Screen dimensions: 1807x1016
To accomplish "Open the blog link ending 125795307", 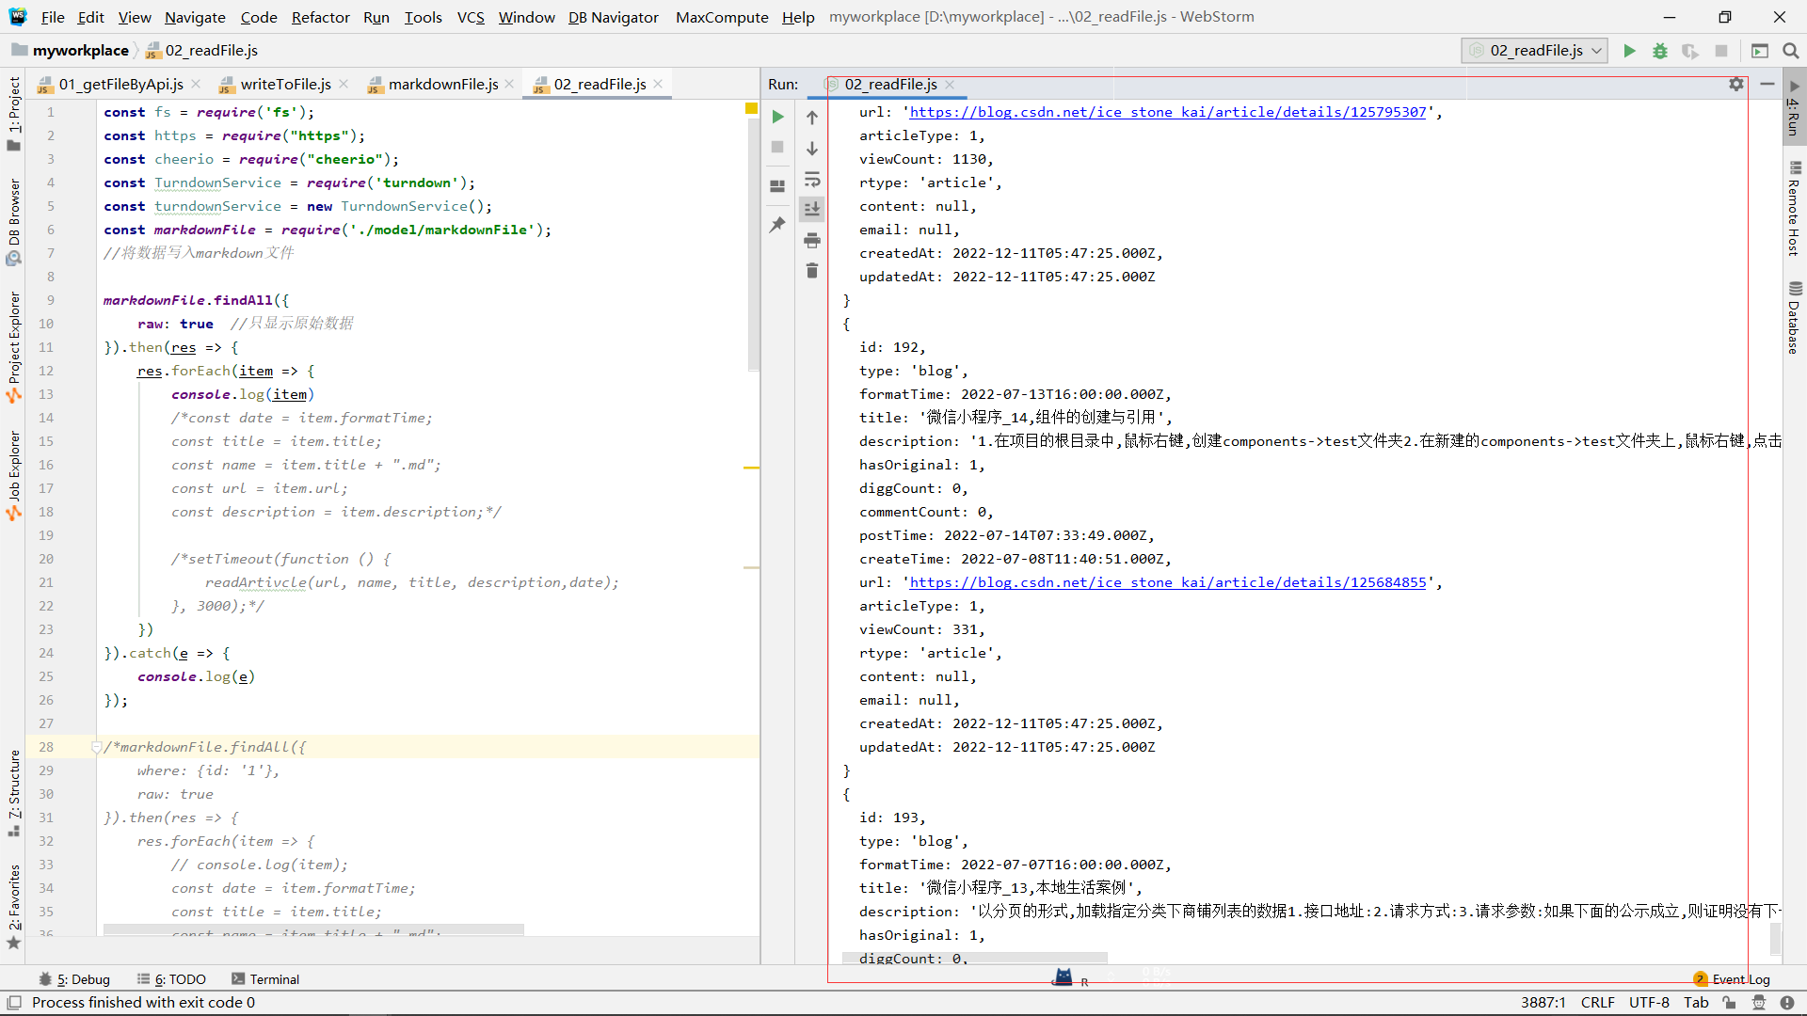I will click(x=1167, y=112).
